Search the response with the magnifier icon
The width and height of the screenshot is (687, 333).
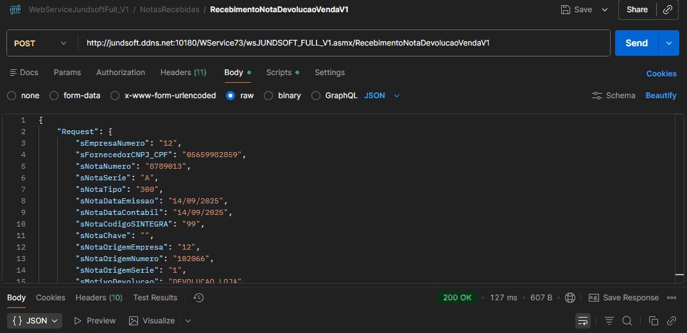coord(627,320)
